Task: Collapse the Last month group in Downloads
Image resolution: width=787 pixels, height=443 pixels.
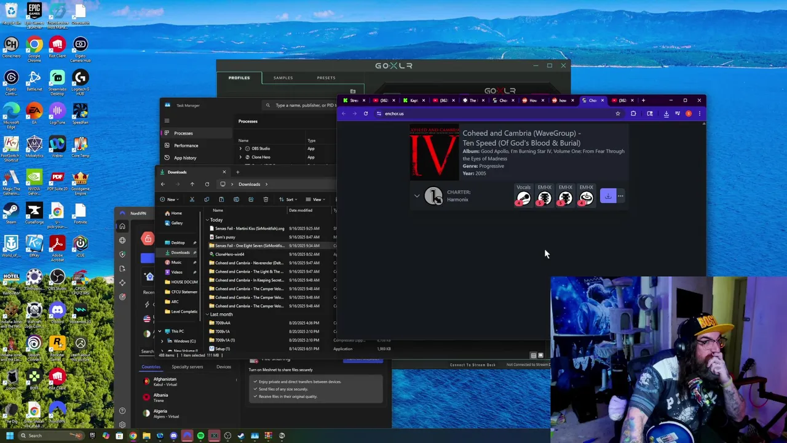Action: pos(208,314)
